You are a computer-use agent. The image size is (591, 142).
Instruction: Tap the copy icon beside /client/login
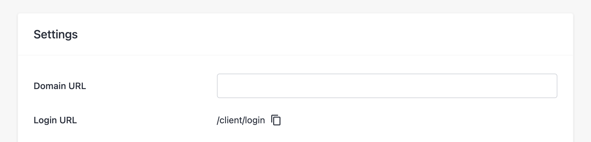click(x=276, y=120)
